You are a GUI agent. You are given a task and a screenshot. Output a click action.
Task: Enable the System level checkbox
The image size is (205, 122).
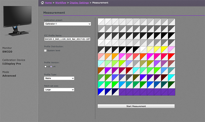[x=46, y=51]
